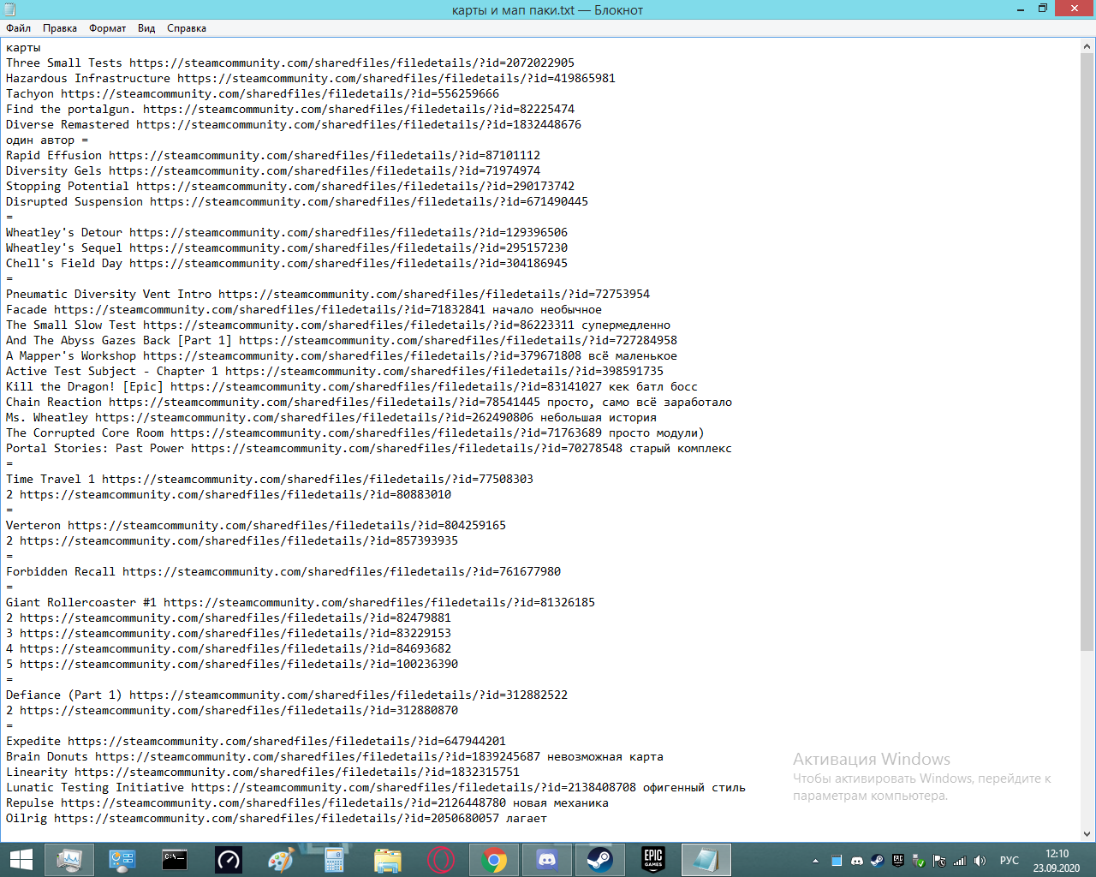1096x877 pixels.
Task: Click the text "Pneumatic Diversity Vent Intro"
Action: pyautogui.click(x=109, y=295)
